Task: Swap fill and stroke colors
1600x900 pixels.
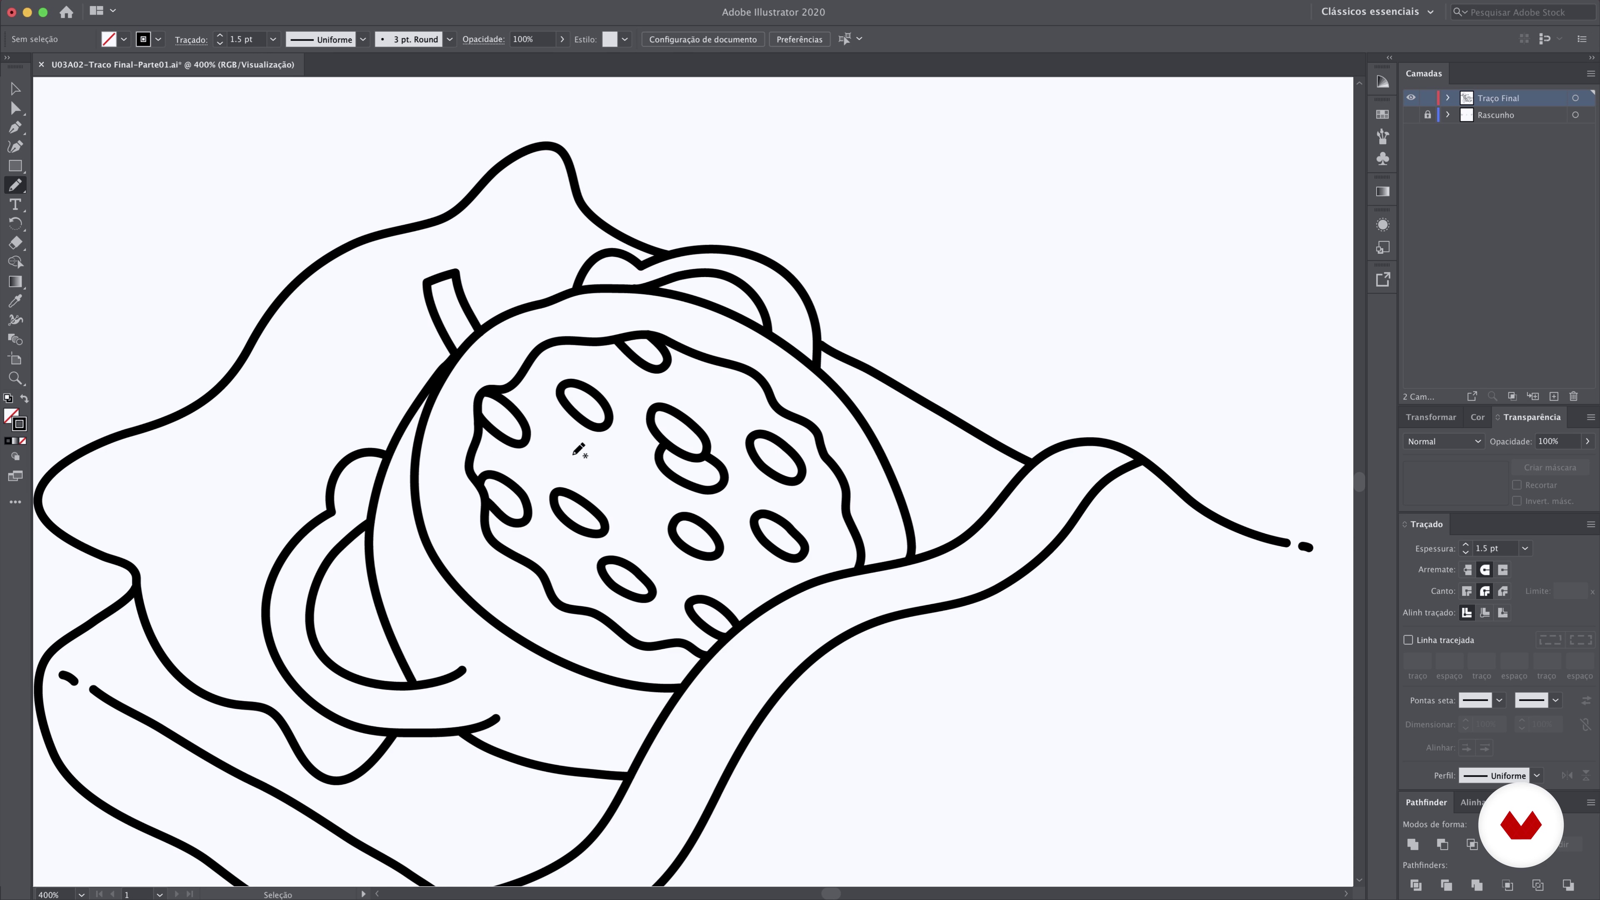Action: coord(24,398)
